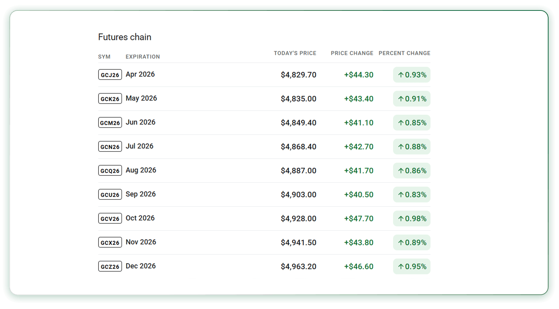Select the GCX26 ticker badge
Image resolution: width=559 pixels, height=309 pixels.
(110, 242)
